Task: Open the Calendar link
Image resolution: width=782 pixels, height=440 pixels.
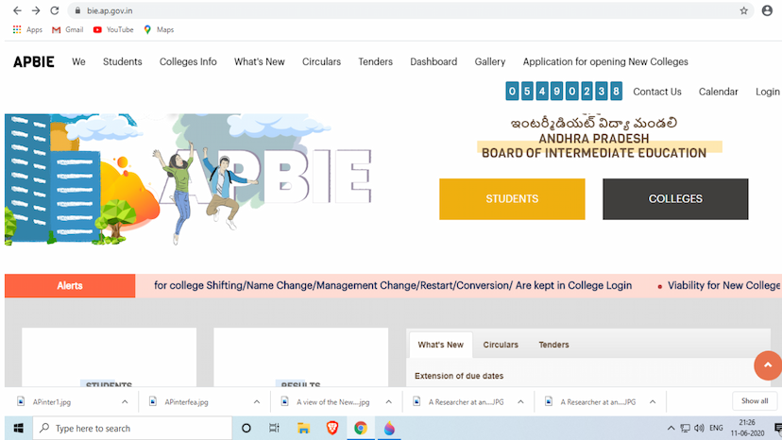Action: [x=718, y=92]
